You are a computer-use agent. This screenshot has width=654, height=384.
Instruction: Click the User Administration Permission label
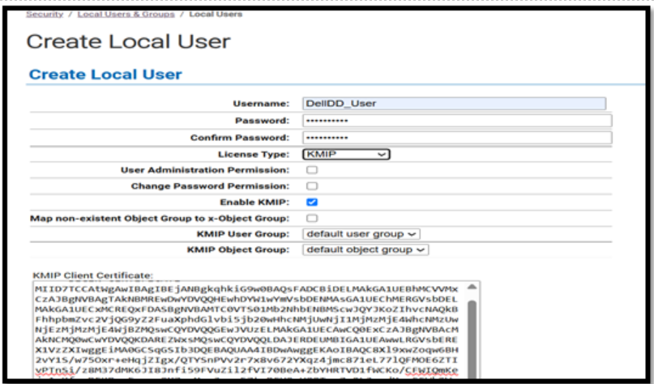click(x=205, y=170)
